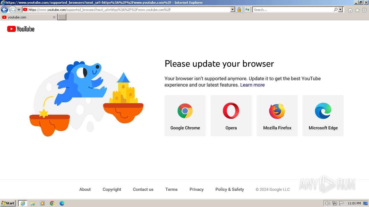Open the Policy & Safety footer link
This screenshot has height=207, width=369.
230,189
